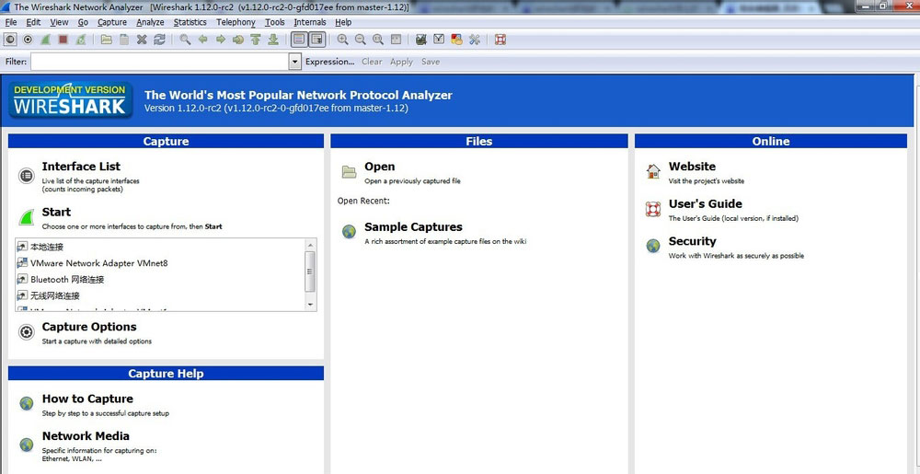Screen dimensions: 920x474
Task: Open help via the lifebuoy toolbar icon
Action: [x=500, y=40]
